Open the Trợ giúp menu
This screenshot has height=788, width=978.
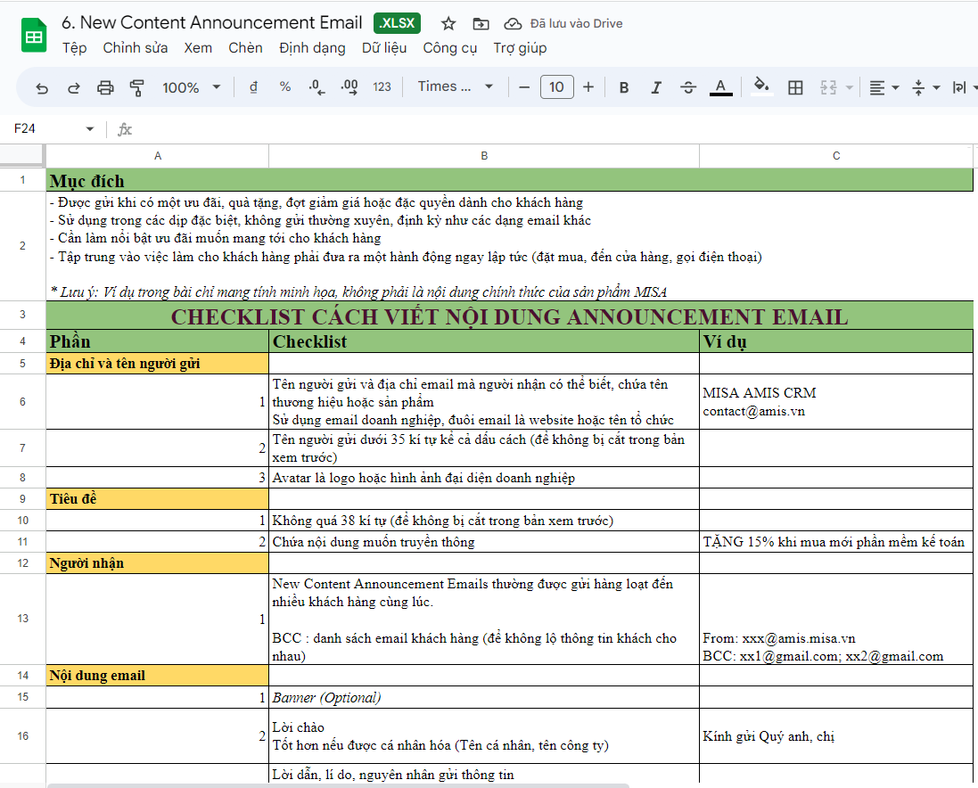(x=520, y=48)
